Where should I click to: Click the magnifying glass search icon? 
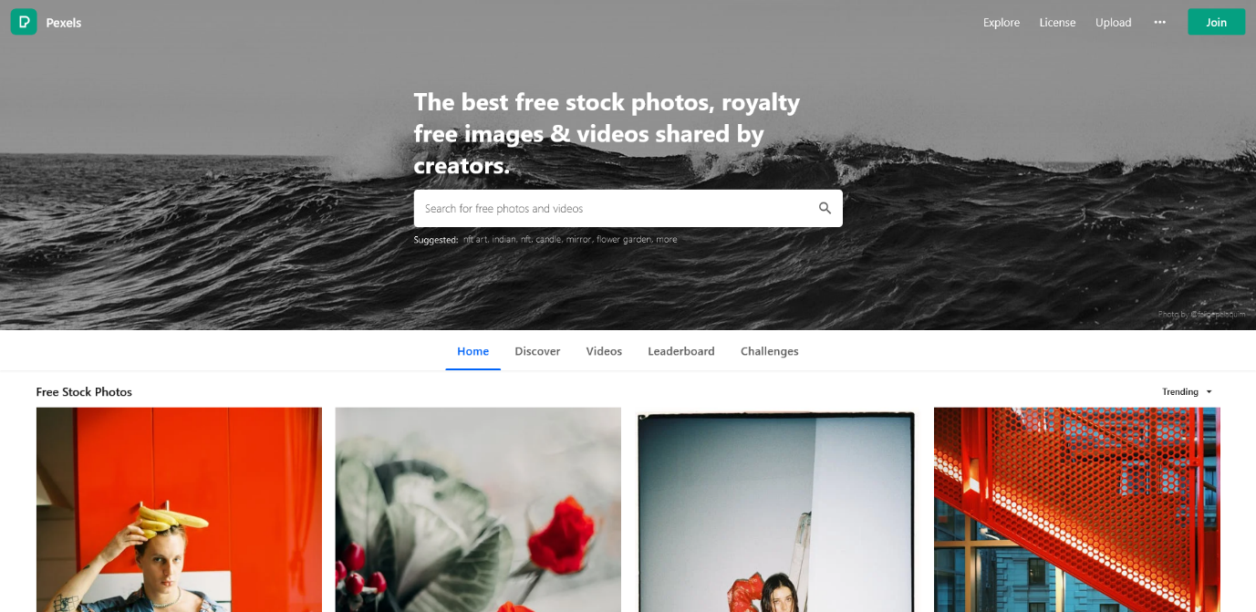tap(825, 208)
